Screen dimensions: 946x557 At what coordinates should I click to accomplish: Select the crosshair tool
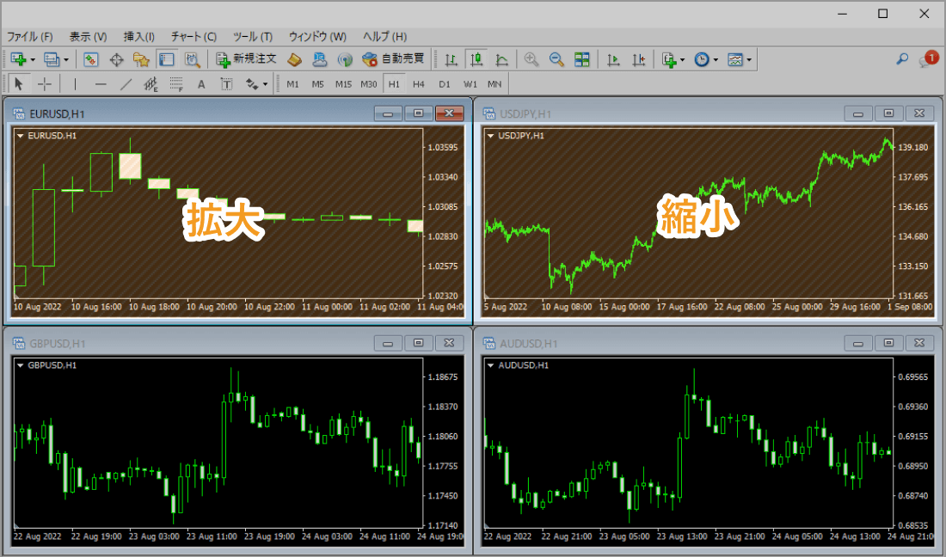pos(45,84)
